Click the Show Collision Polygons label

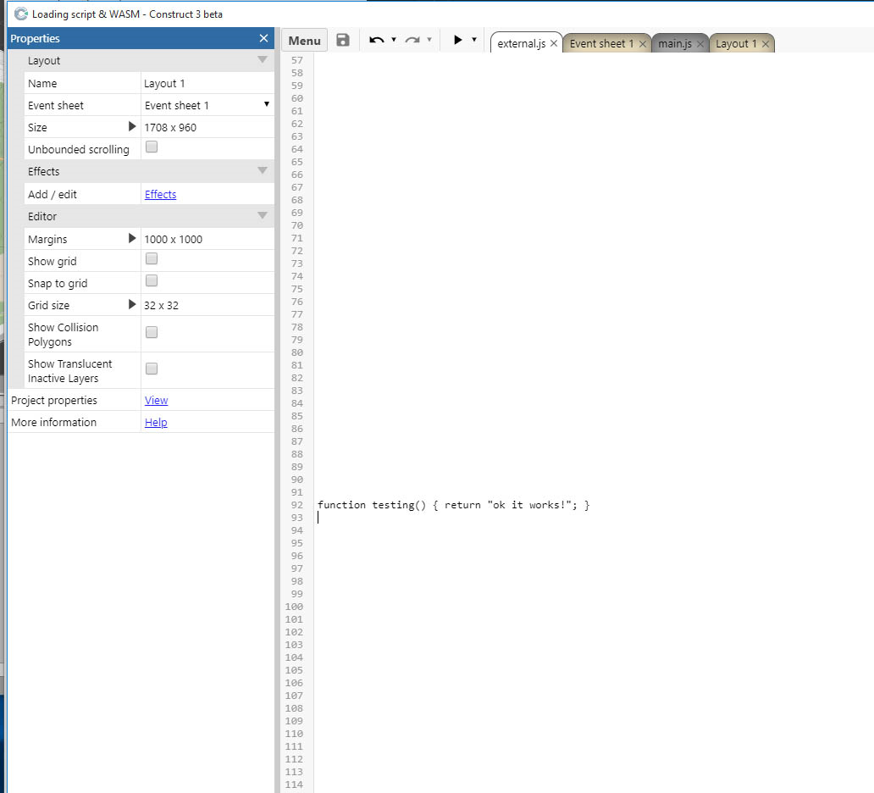coord(63,334)
